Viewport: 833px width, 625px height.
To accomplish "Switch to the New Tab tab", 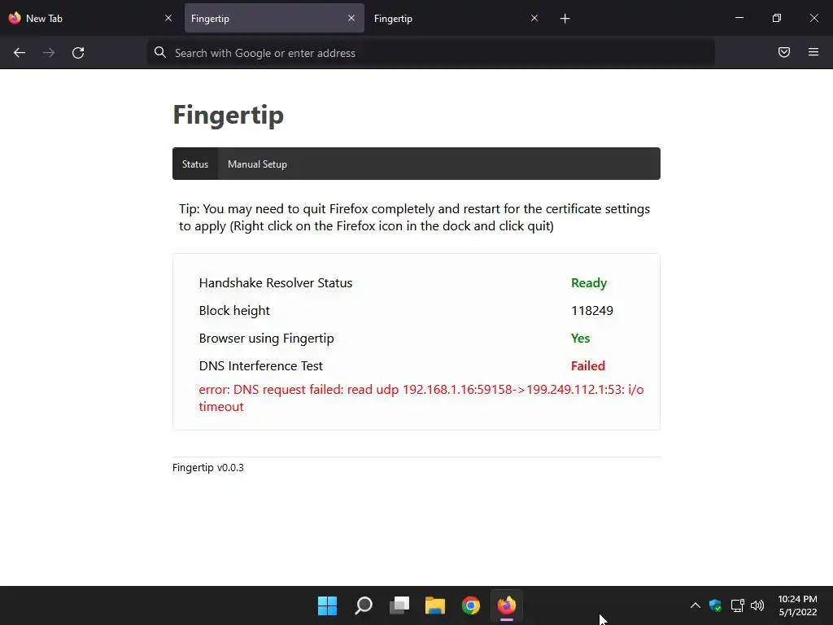I will (90, 18).
